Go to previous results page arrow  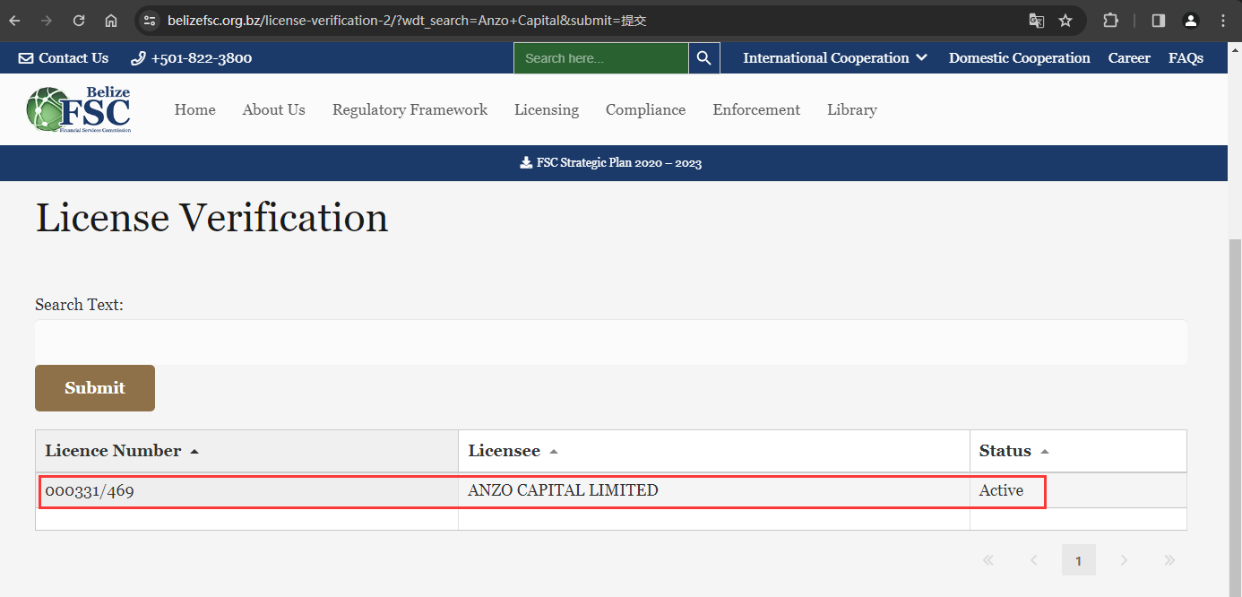pyautogui.click(x=1033, y=560)
